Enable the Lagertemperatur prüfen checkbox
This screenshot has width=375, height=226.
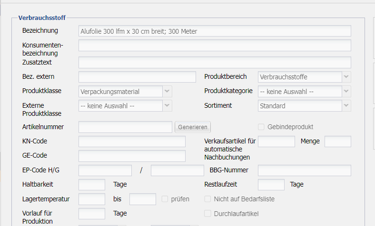165,199
